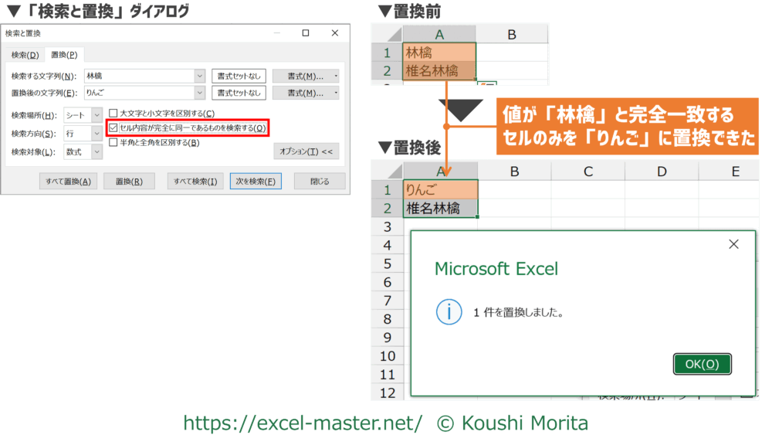Collapse options with オプション(T) << button
Image resolution: width=772 pixels, height=435 pixels.
306,151
